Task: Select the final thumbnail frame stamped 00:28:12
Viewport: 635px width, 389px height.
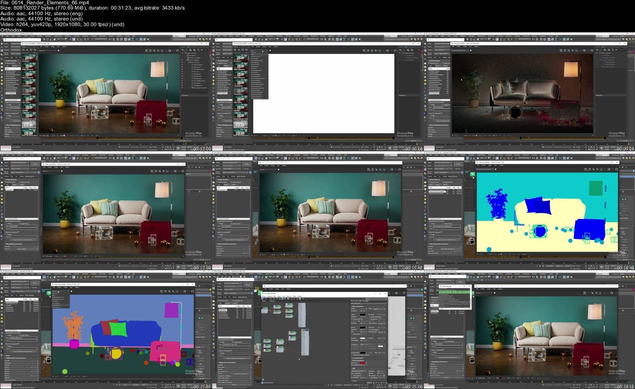Action: 529,330
